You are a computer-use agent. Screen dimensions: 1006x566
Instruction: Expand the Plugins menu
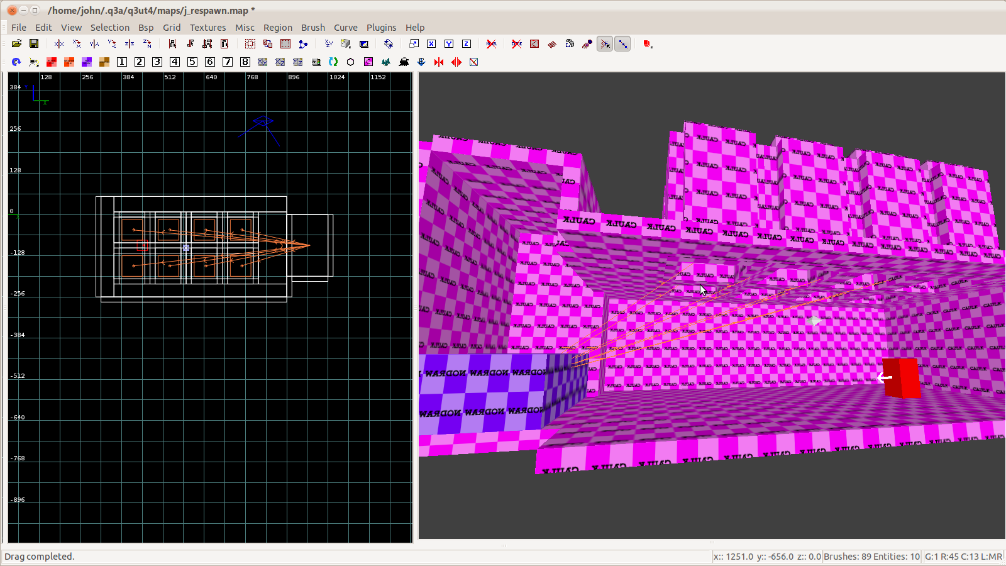pos(381,28)
